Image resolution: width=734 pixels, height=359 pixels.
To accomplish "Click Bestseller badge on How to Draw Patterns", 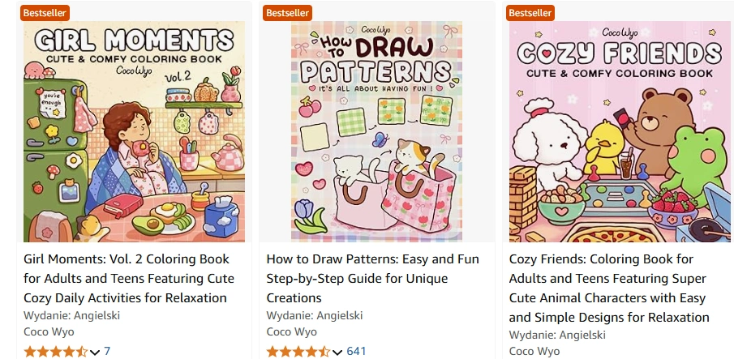I will (288, 12).
